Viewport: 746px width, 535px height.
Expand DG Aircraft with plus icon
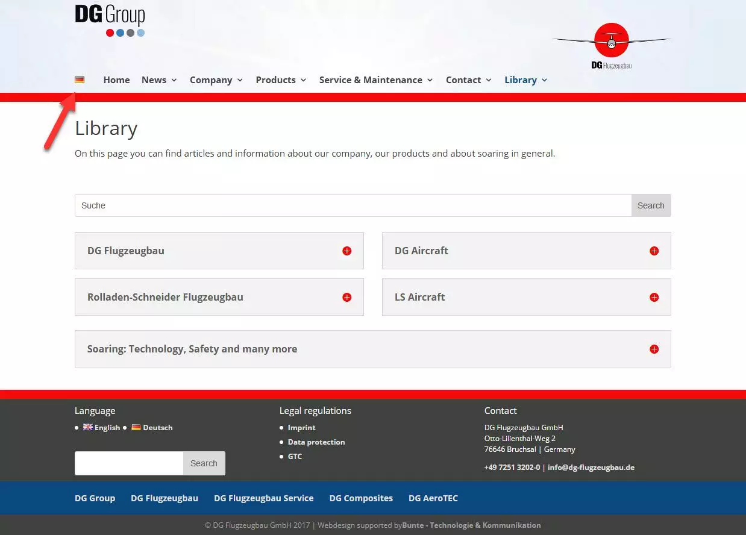click(x=654, y=251)
